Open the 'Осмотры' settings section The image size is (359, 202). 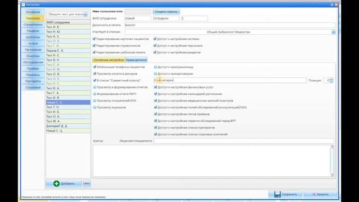click(x=33, y=56)
